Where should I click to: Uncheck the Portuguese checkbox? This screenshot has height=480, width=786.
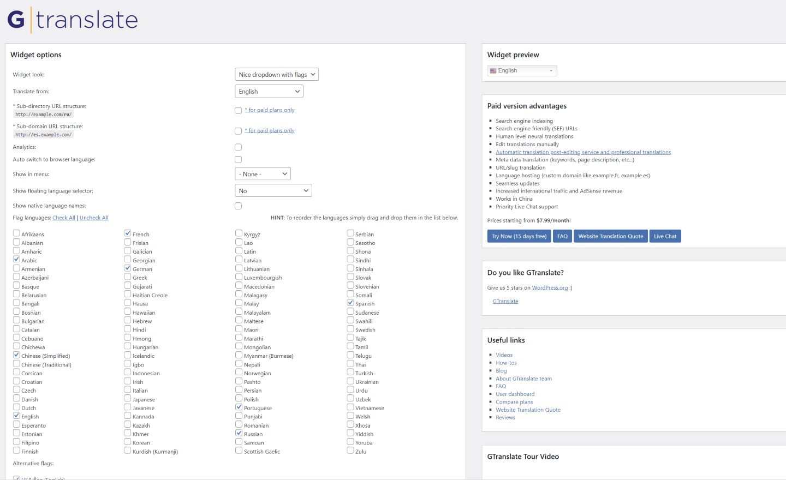click(x=239, y=407)
